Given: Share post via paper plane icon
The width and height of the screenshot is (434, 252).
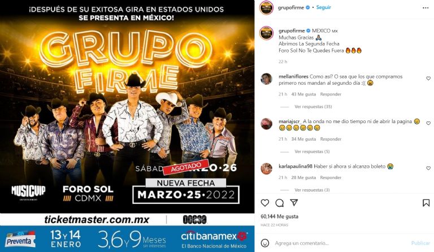Looking at the screenshot, I should pyautogui.click(x=294, y=203).
